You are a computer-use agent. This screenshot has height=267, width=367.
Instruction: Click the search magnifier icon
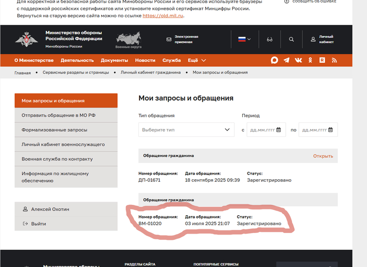292,39
